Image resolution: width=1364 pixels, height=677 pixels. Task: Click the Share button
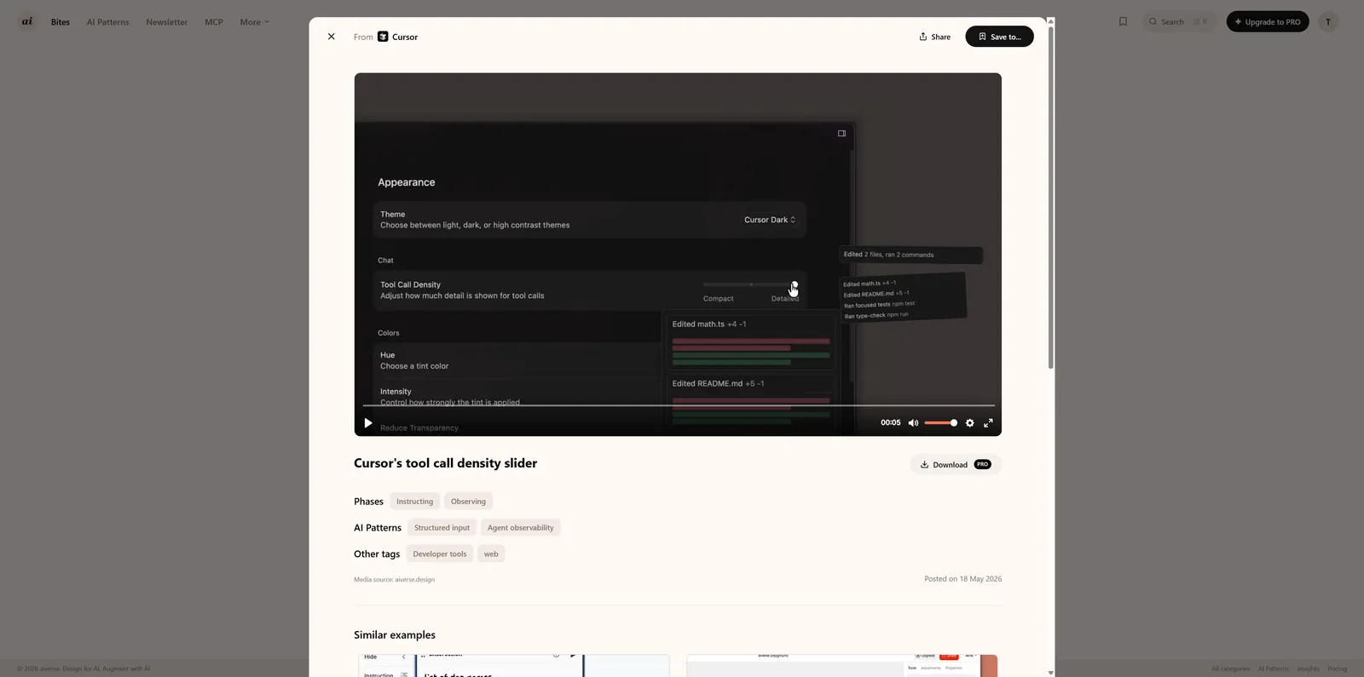pos(934,37)
